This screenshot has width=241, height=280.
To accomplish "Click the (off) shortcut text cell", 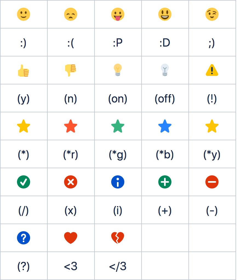I will coord(165,98).
